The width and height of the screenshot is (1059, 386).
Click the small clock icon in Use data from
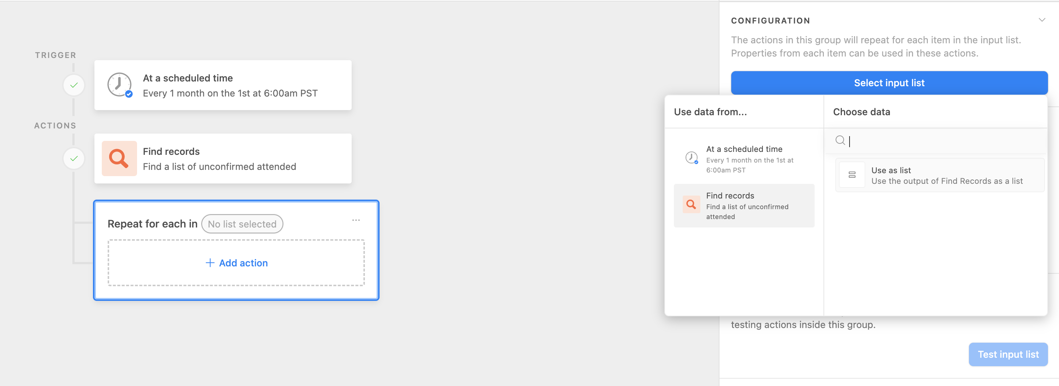point(692,158)
